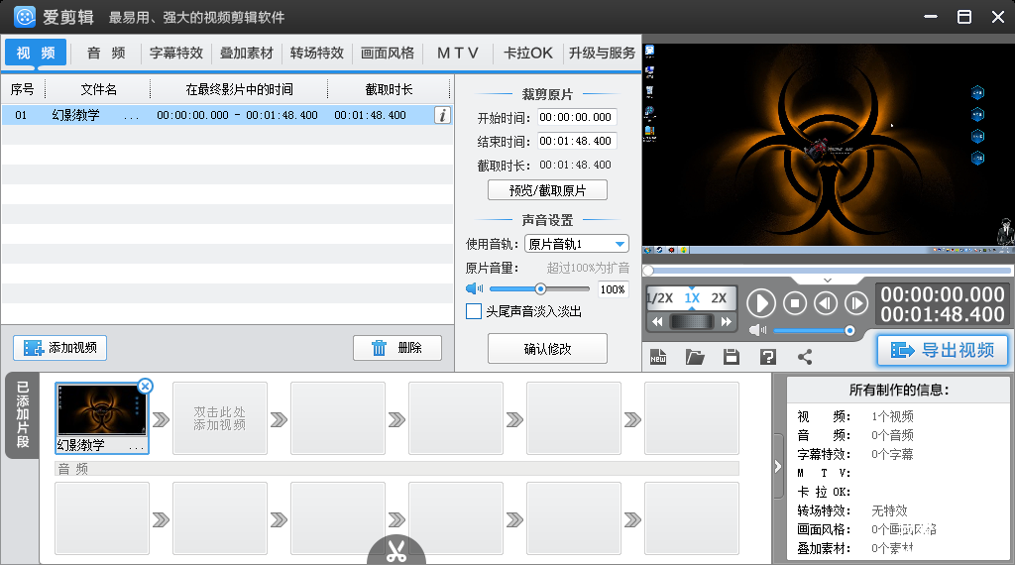Collapse the info panel with the side arrow

[778, 467]
